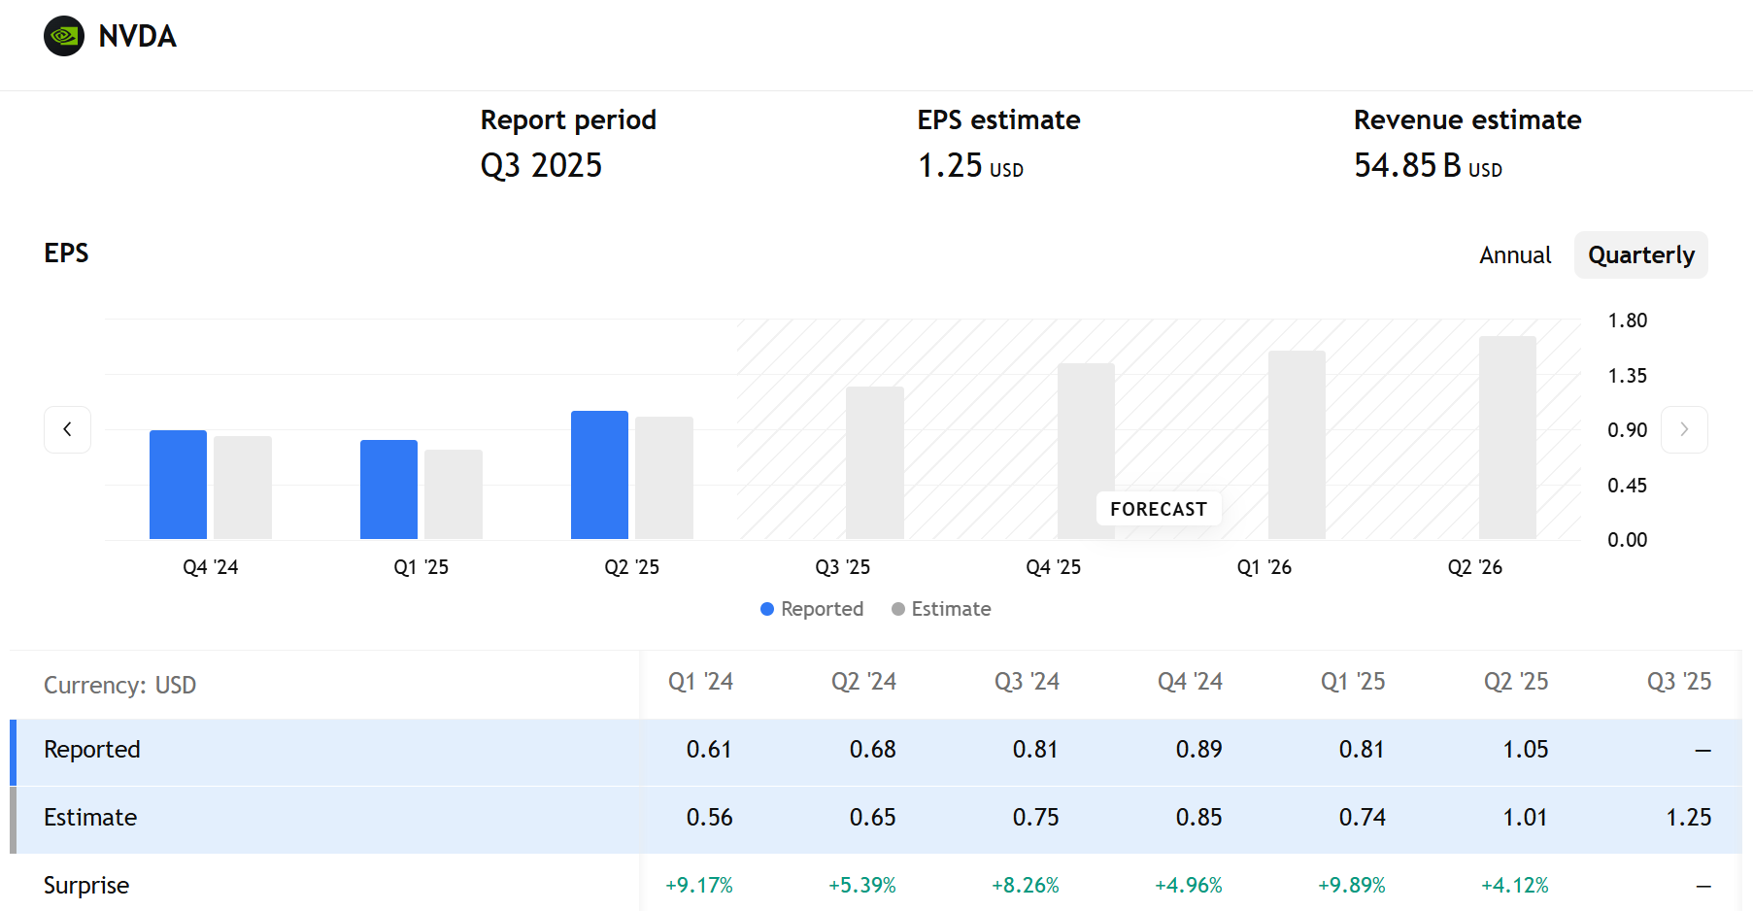Screen dimensions: 1753x911
Task: Click the +9.89% surprise value for Q1 '25
Action: pyautogui.click(x=1353, y=885)
